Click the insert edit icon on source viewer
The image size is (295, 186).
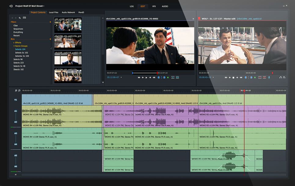(x=177, y=78)
